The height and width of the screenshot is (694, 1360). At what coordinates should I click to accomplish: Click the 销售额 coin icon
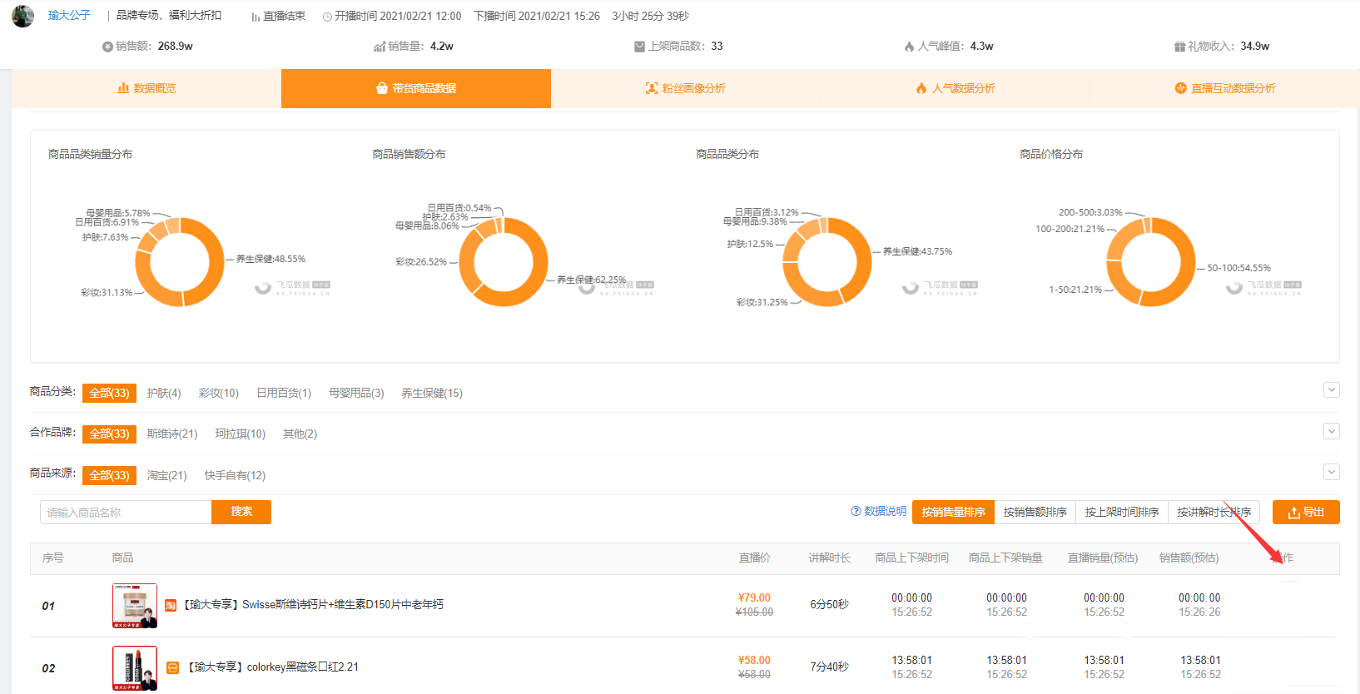coord(107,47)
